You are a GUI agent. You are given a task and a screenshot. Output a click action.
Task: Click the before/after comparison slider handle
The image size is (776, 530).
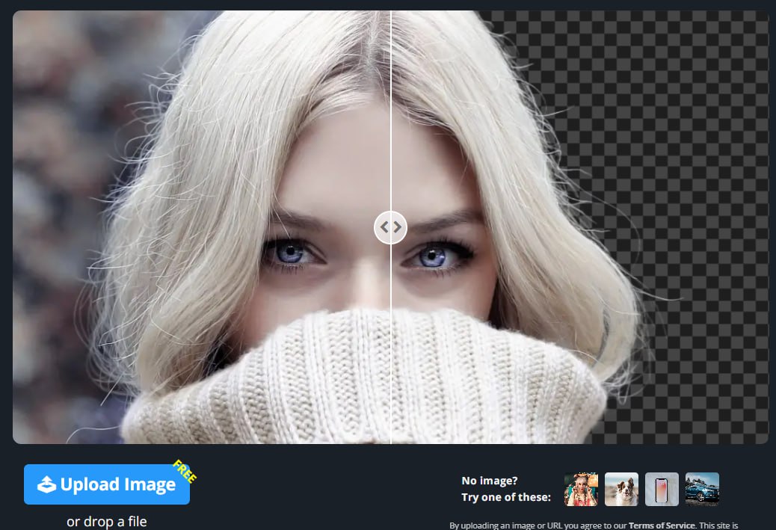point(390,227)
